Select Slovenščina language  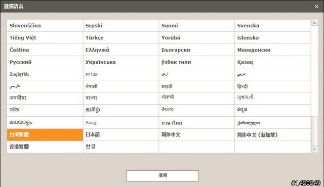coord(45,26)
